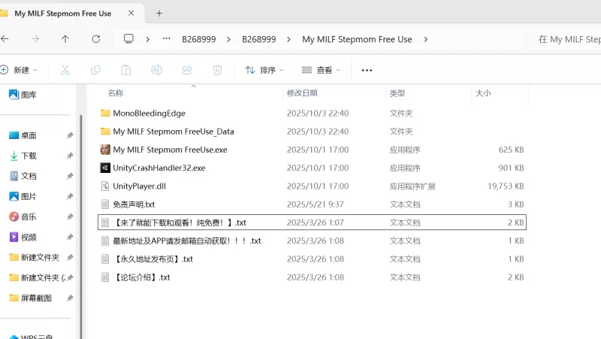The image size is (601, 339).
Task: Unpin 桌面 using its pin icon
Action: point(70,135)
